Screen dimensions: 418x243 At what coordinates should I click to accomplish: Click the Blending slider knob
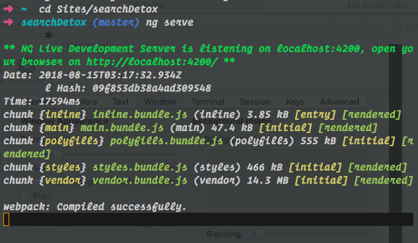[x=260, y=234]
